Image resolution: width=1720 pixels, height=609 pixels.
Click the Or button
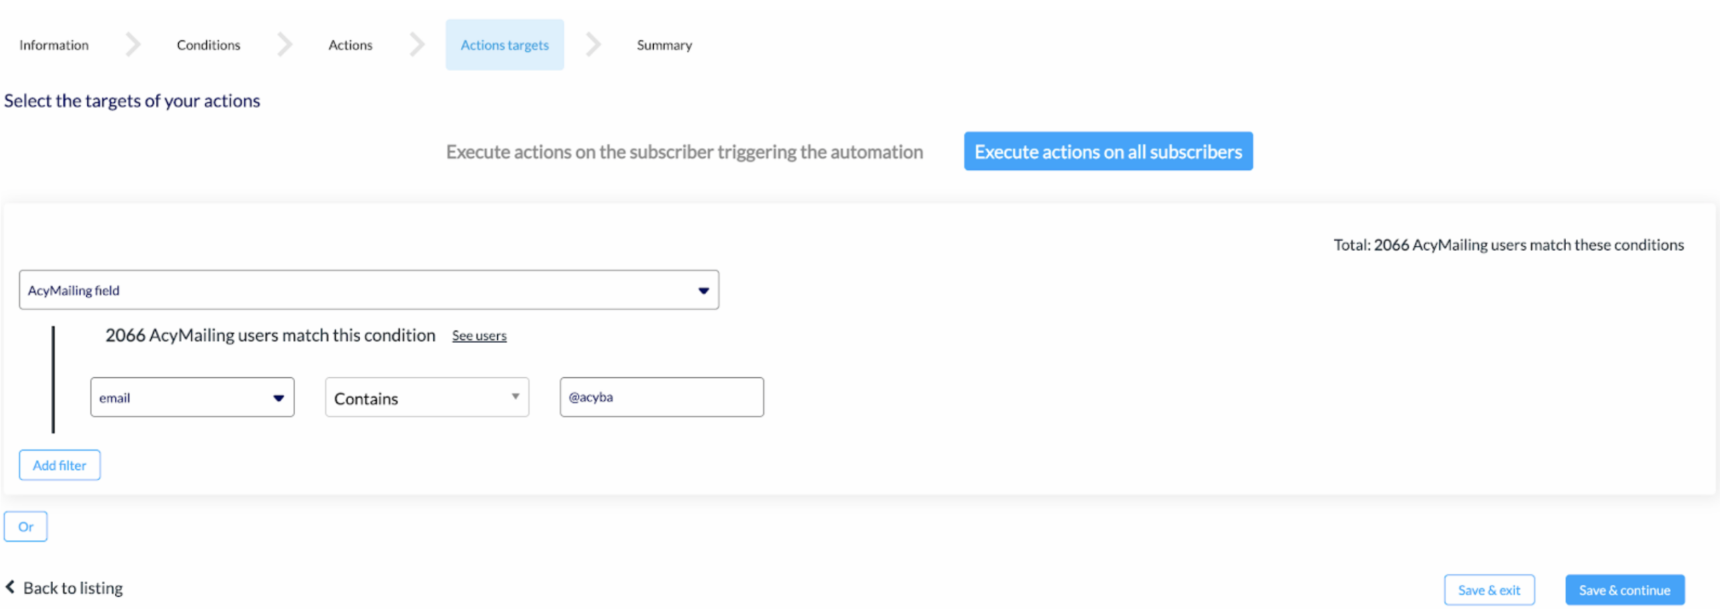click(26, 526)
